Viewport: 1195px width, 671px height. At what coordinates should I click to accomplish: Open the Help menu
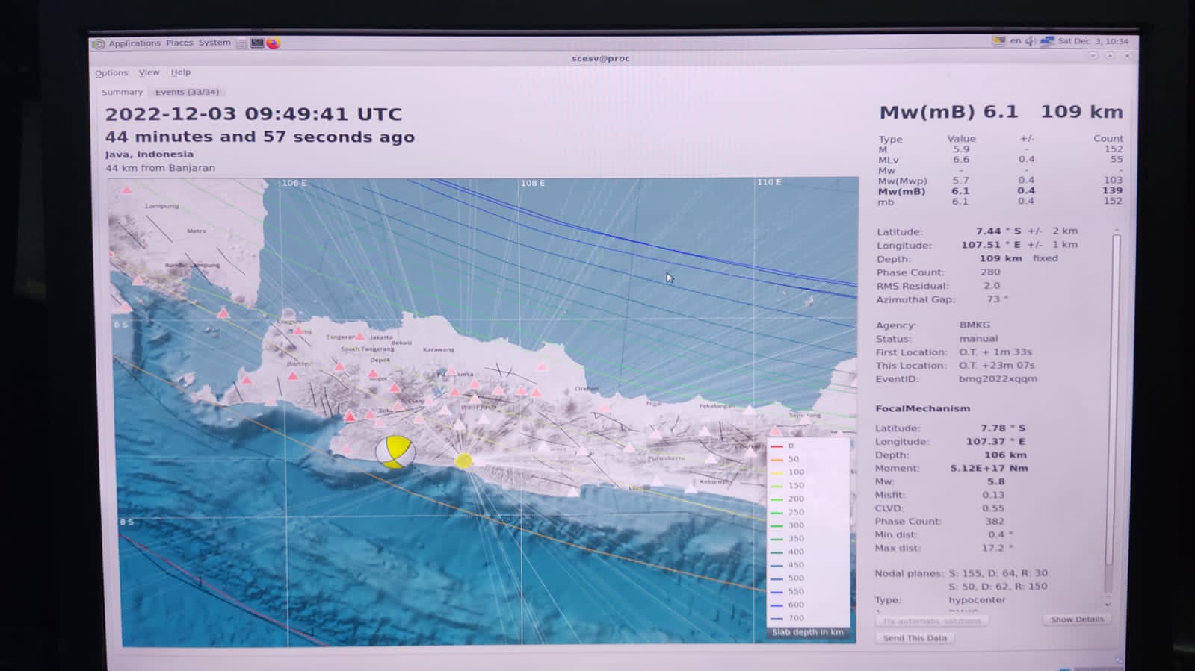pos(181,72)
